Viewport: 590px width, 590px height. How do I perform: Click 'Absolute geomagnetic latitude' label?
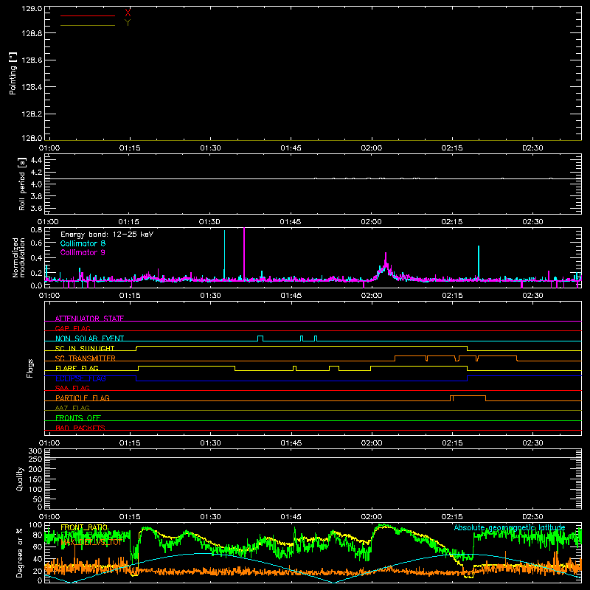[x=510, y=528]
